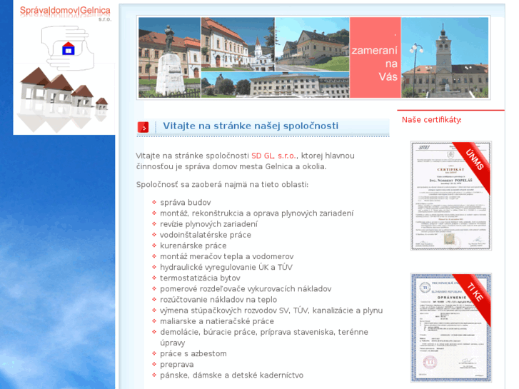The height and width of the screenshot is (389, 519).
Task: Select 'montáž meračov tepla a vodomerov' item
Action: [227, 256]
